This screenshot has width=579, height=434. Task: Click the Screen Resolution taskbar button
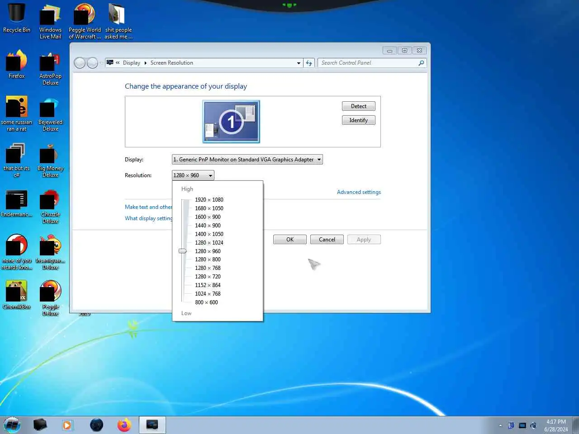tap(152, 425)
